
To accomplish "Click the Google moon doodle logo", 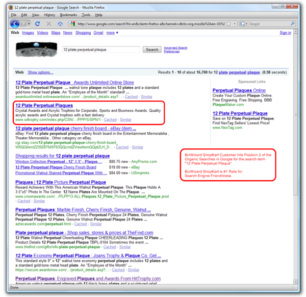I will [37, 49].
